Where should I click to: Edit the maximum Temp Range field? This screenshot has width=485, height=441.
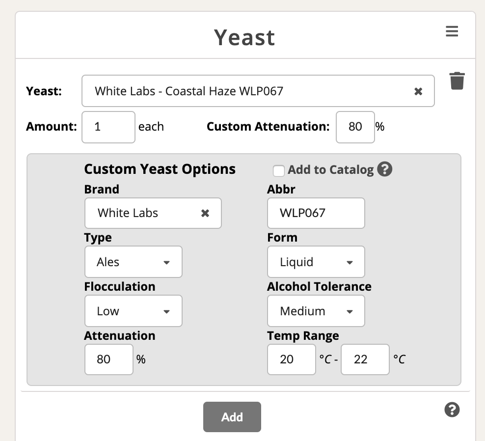365,359
